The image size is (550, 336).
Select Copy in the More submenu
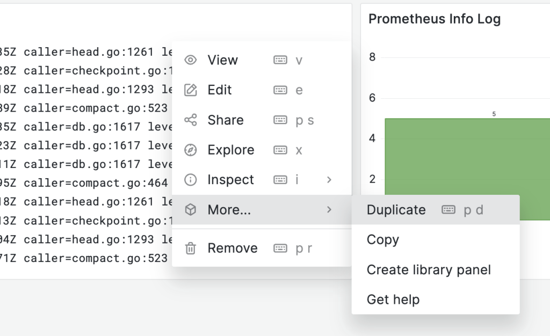pos(383,240)
